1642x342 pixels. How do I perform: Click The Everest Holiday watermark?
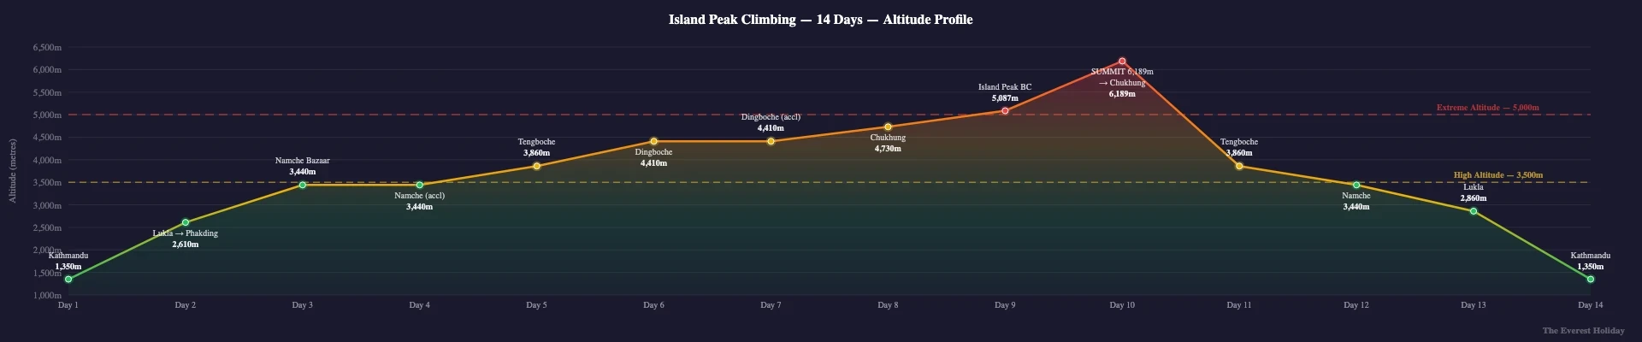[1583, 331]
